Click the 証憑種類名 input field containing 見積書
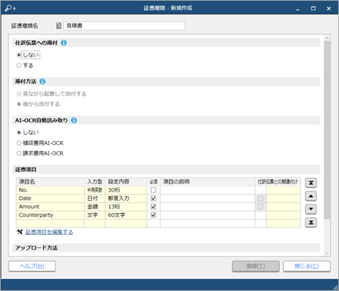 (x=124, y=26)
